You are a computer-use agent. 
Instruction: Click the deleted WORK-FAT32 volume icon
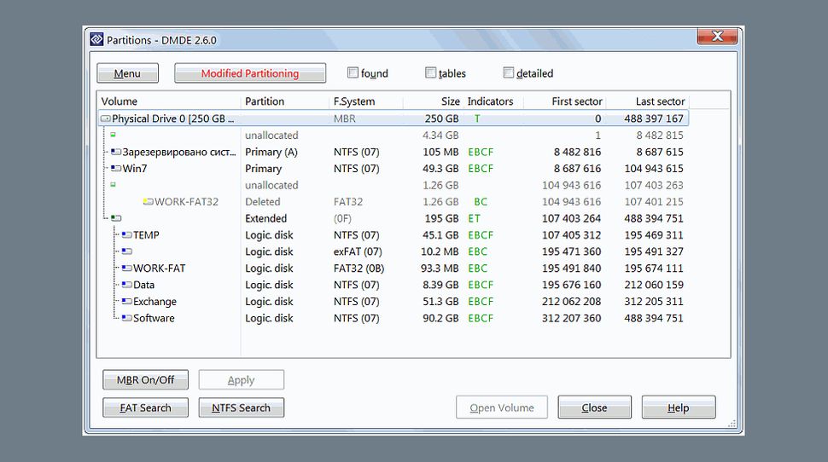point(149,201)
